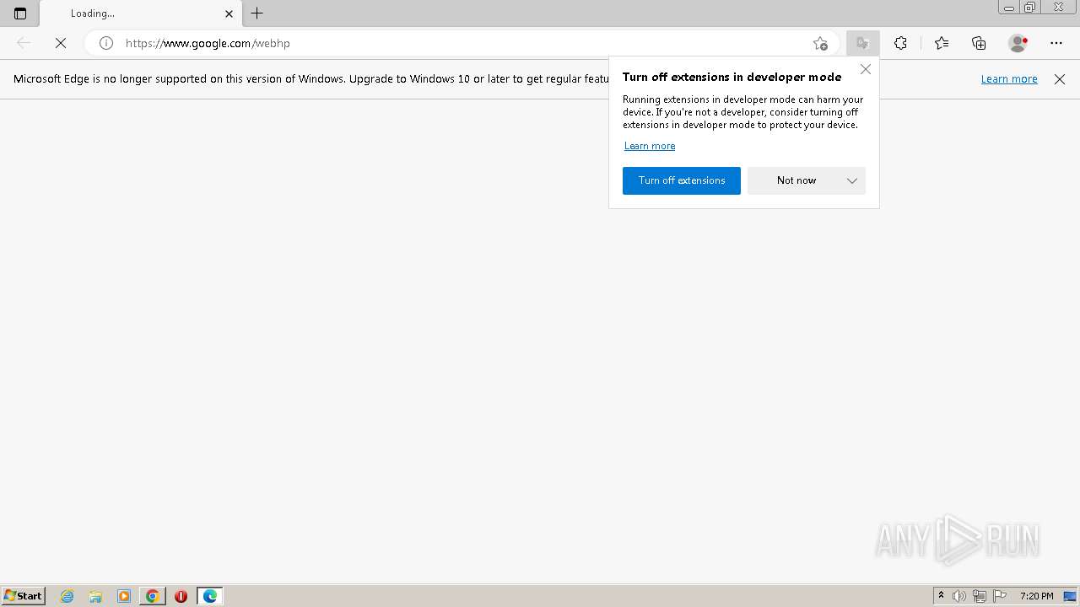
Task: Click the google.com address bar
Action: pyautogui.click(x=460, y=43)
